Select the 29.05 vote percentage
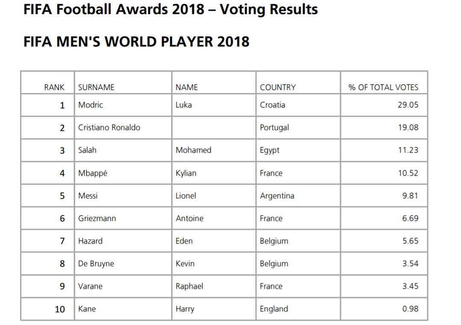 click(408, 105)
